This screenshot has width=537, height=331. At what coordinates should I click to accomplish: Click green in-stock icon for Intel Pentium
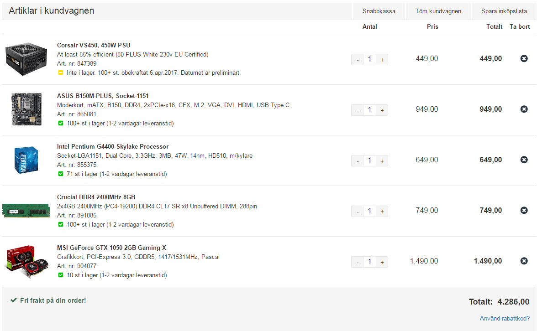pyautogui.click(x=61, y=174)
